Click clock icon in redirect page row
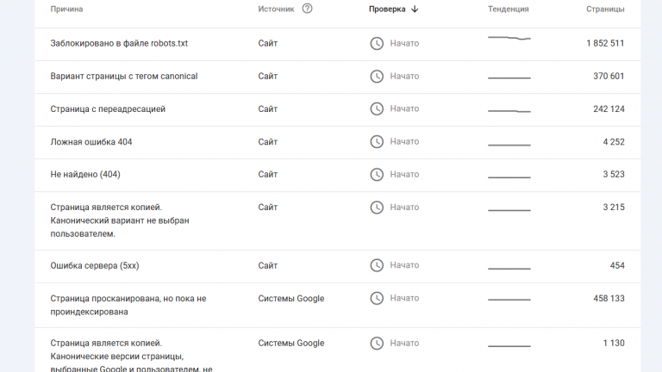 pos(377,108)
